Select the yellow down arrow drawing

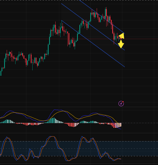pos(121,44)
